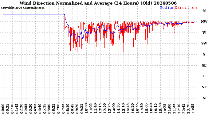Click the '23:55' time label
Viewport: 212px width, 115px height.
(x=193, y=109)
